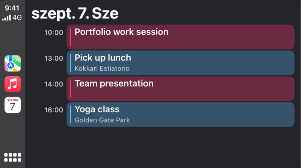Open the Music app icon
The height and width of the screenshot is (168, 301).
pyautogui.click(x=12, y=84)
